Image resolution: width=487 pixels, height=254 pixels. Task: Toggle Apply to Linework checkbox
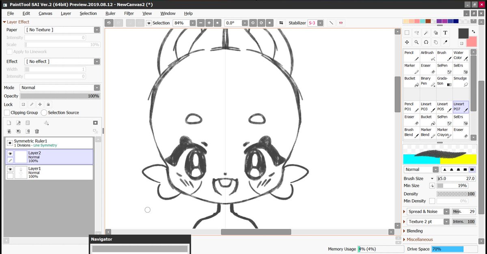[9, 51]
